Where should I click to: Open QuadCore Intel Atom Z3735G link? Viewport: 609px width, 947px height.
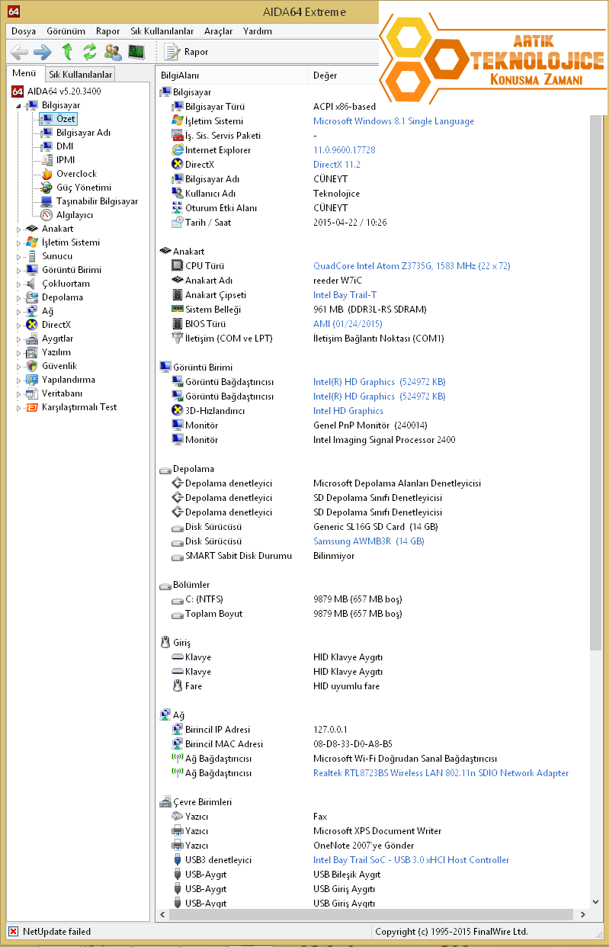click(x=412, y=266)
